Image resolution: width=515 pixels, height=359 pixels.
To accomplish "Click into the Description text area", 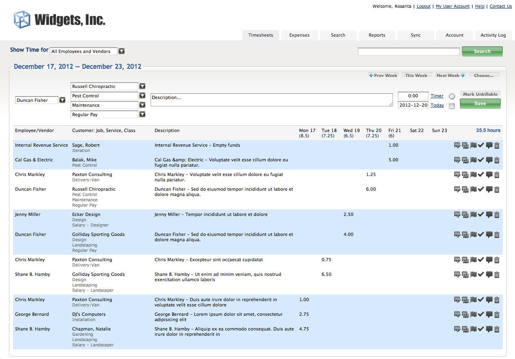I will pos(272,100).
